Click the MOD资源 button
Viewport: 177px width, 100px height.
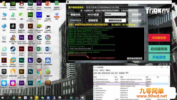93,14
